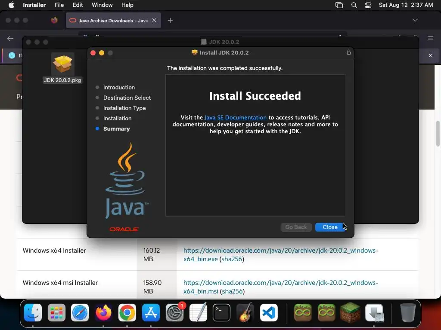This screenshot has height=330, width=441.
Task: Click the Spotlight search icon in the menu bar
Action: click(x=354, y=5)
